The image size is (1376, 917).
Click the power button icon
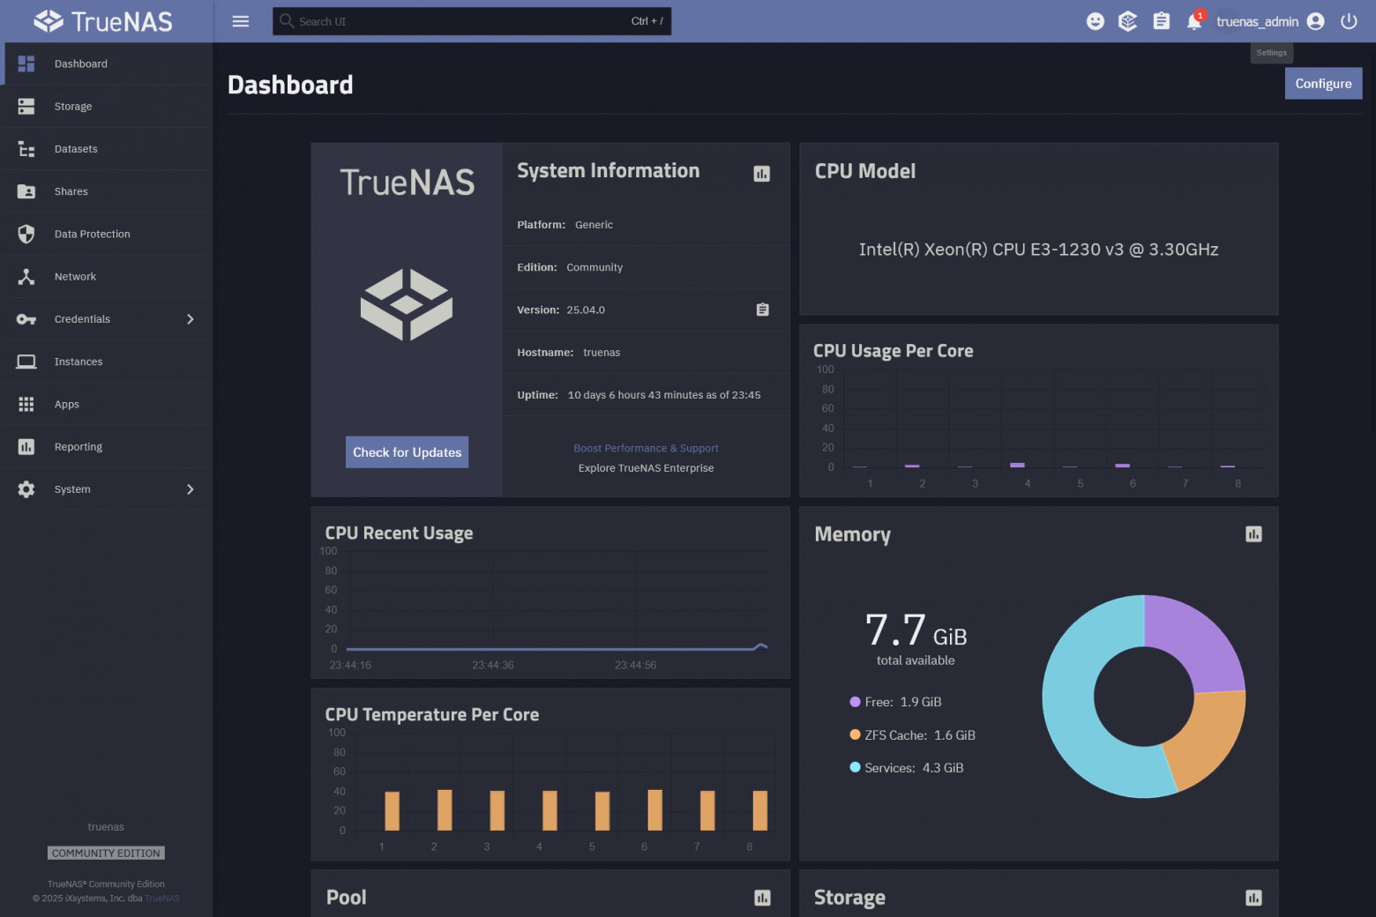[x=1349, y=20]
